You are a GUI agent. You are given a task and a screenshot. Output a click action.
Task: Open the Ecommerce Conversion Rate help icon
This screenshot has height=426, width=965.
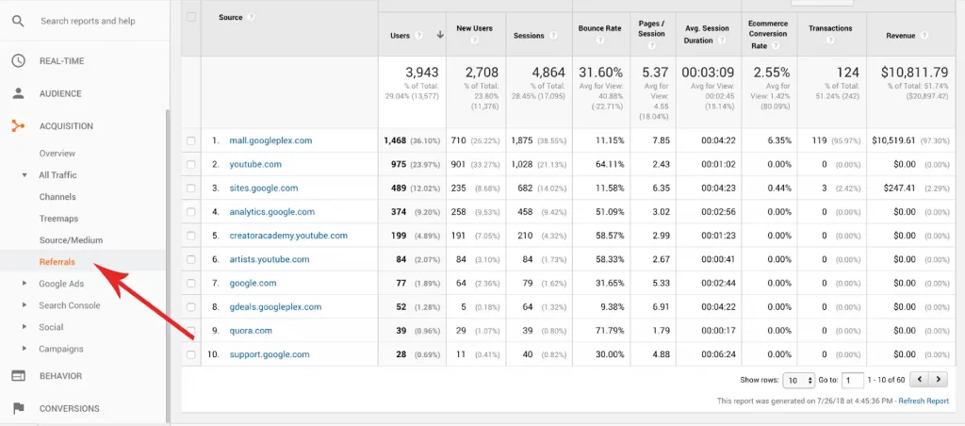pos(776,45)
